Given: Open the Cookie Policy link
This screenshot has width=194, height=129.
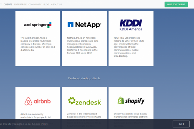Looking at the screenshot, I should [x=40, y=124].
